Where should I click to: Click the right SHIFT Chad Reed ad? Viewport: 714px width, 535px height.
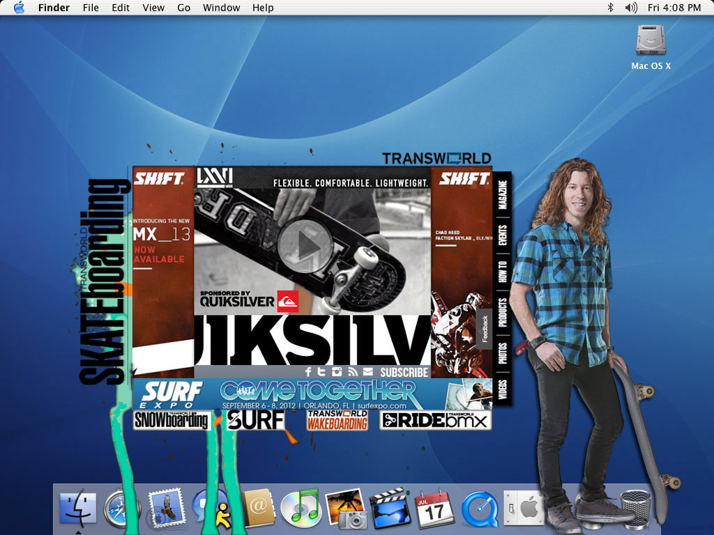coord(462,272)
